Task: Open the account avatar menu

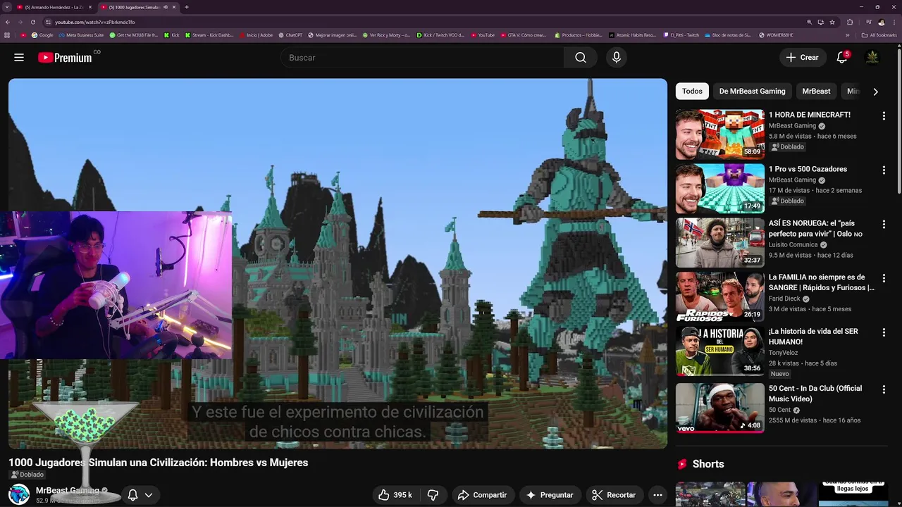Action: 872,57
